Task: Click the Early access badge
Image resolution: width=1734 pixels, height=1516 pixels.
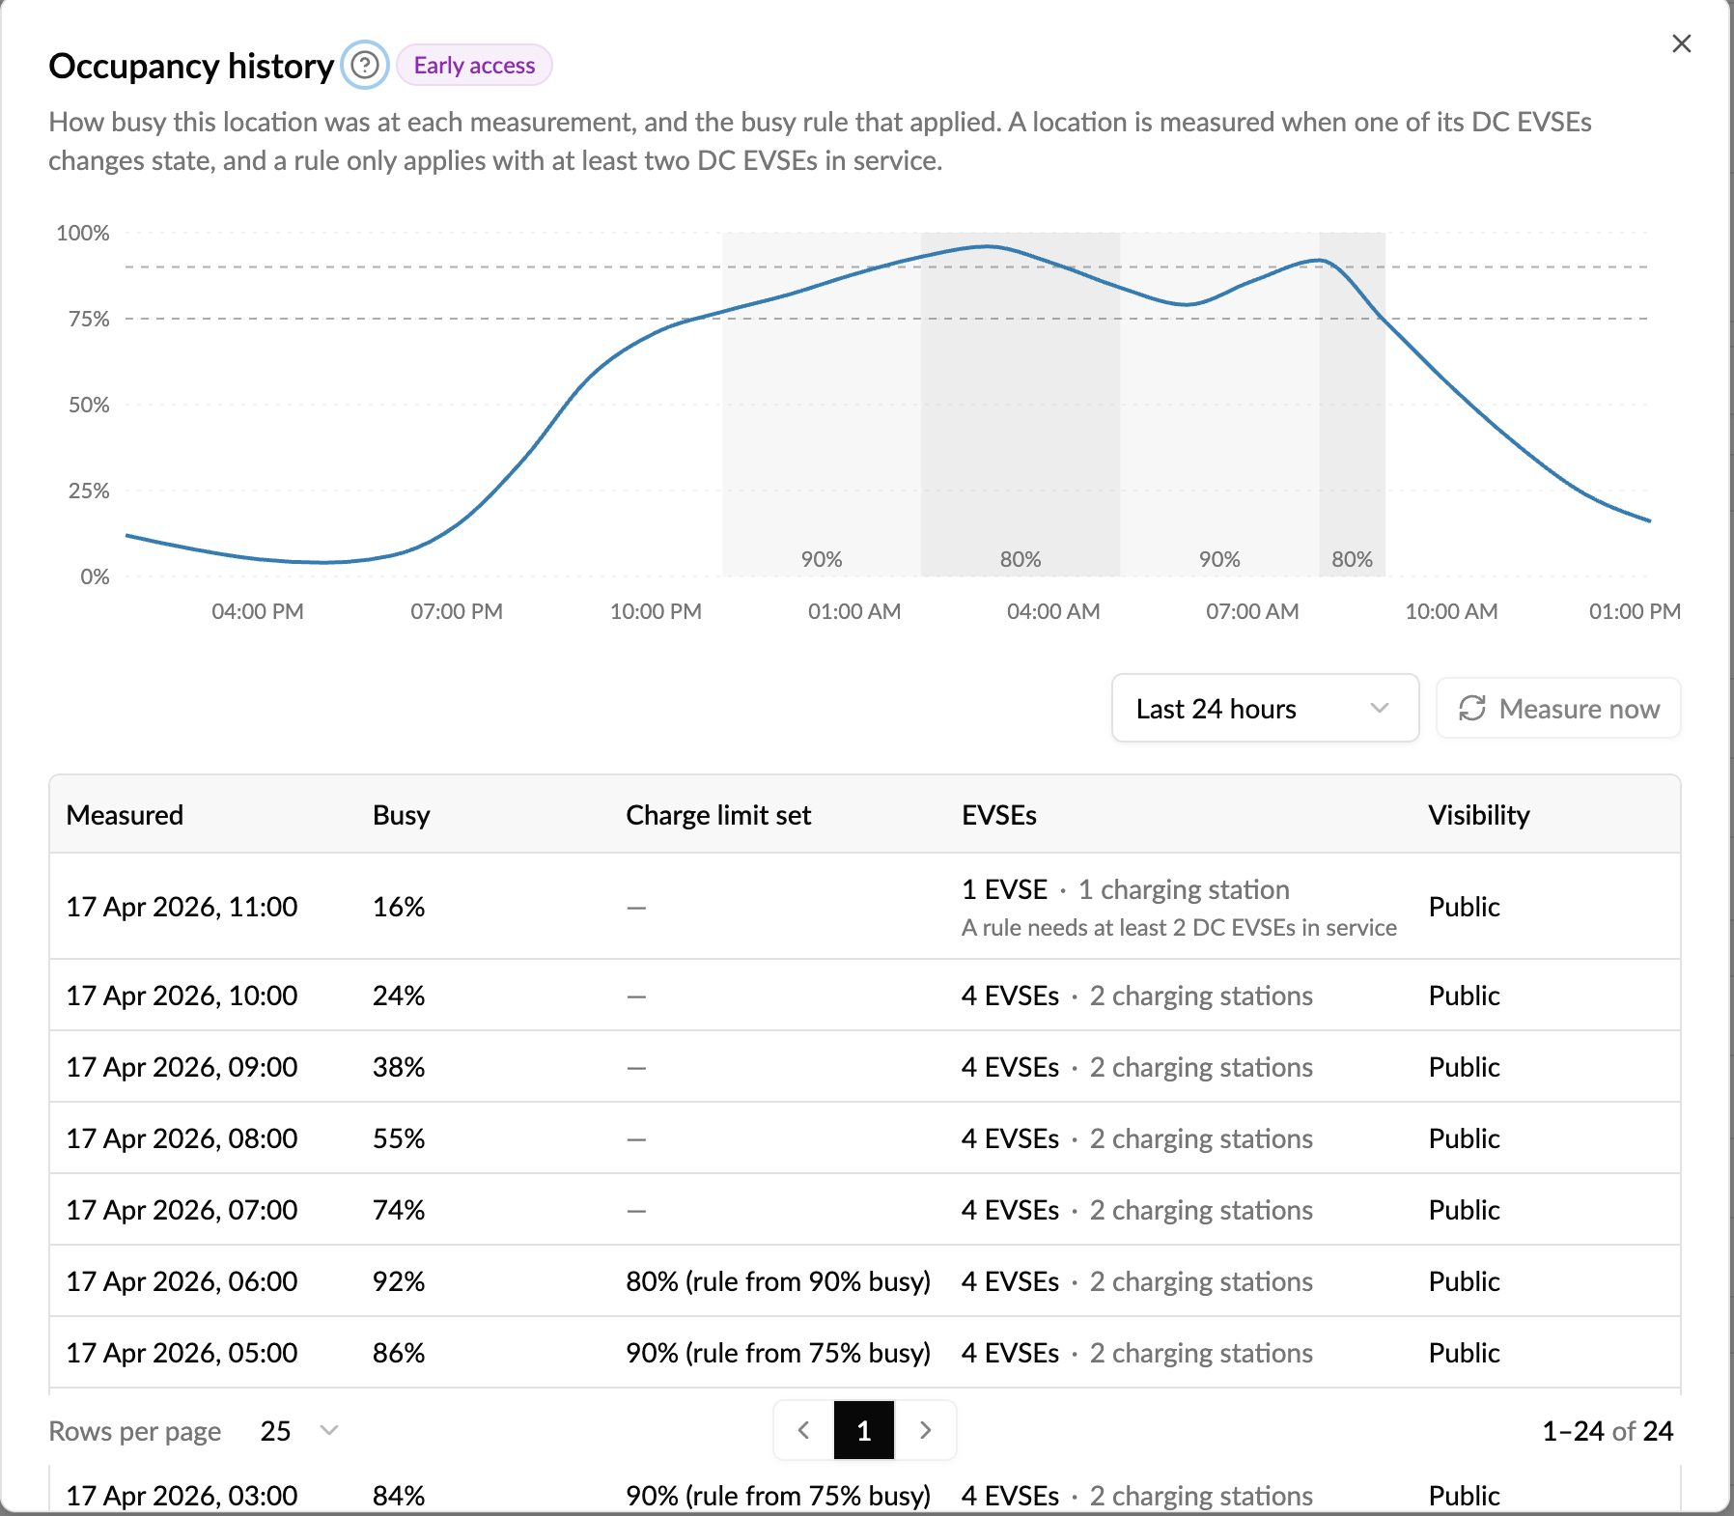Action: 474,65
